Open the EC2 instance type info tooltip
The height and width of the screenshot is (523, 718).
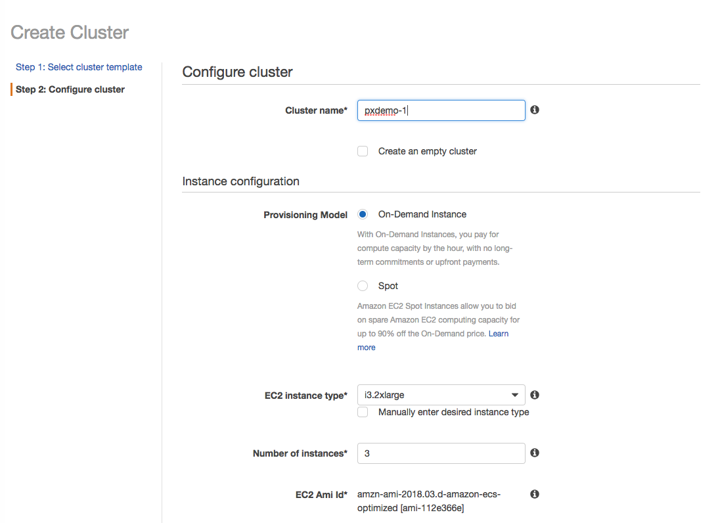click(534, 395)
